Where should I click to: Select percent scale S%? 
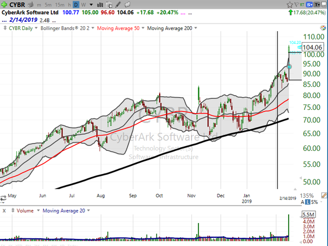click(314, 202)
